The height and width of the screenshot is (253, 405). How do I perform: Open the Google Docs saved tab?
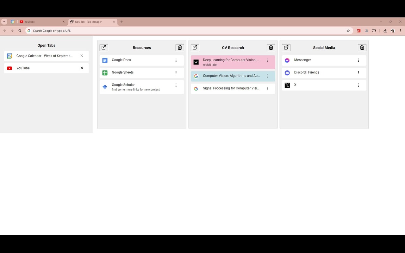[x=142, y=60]
